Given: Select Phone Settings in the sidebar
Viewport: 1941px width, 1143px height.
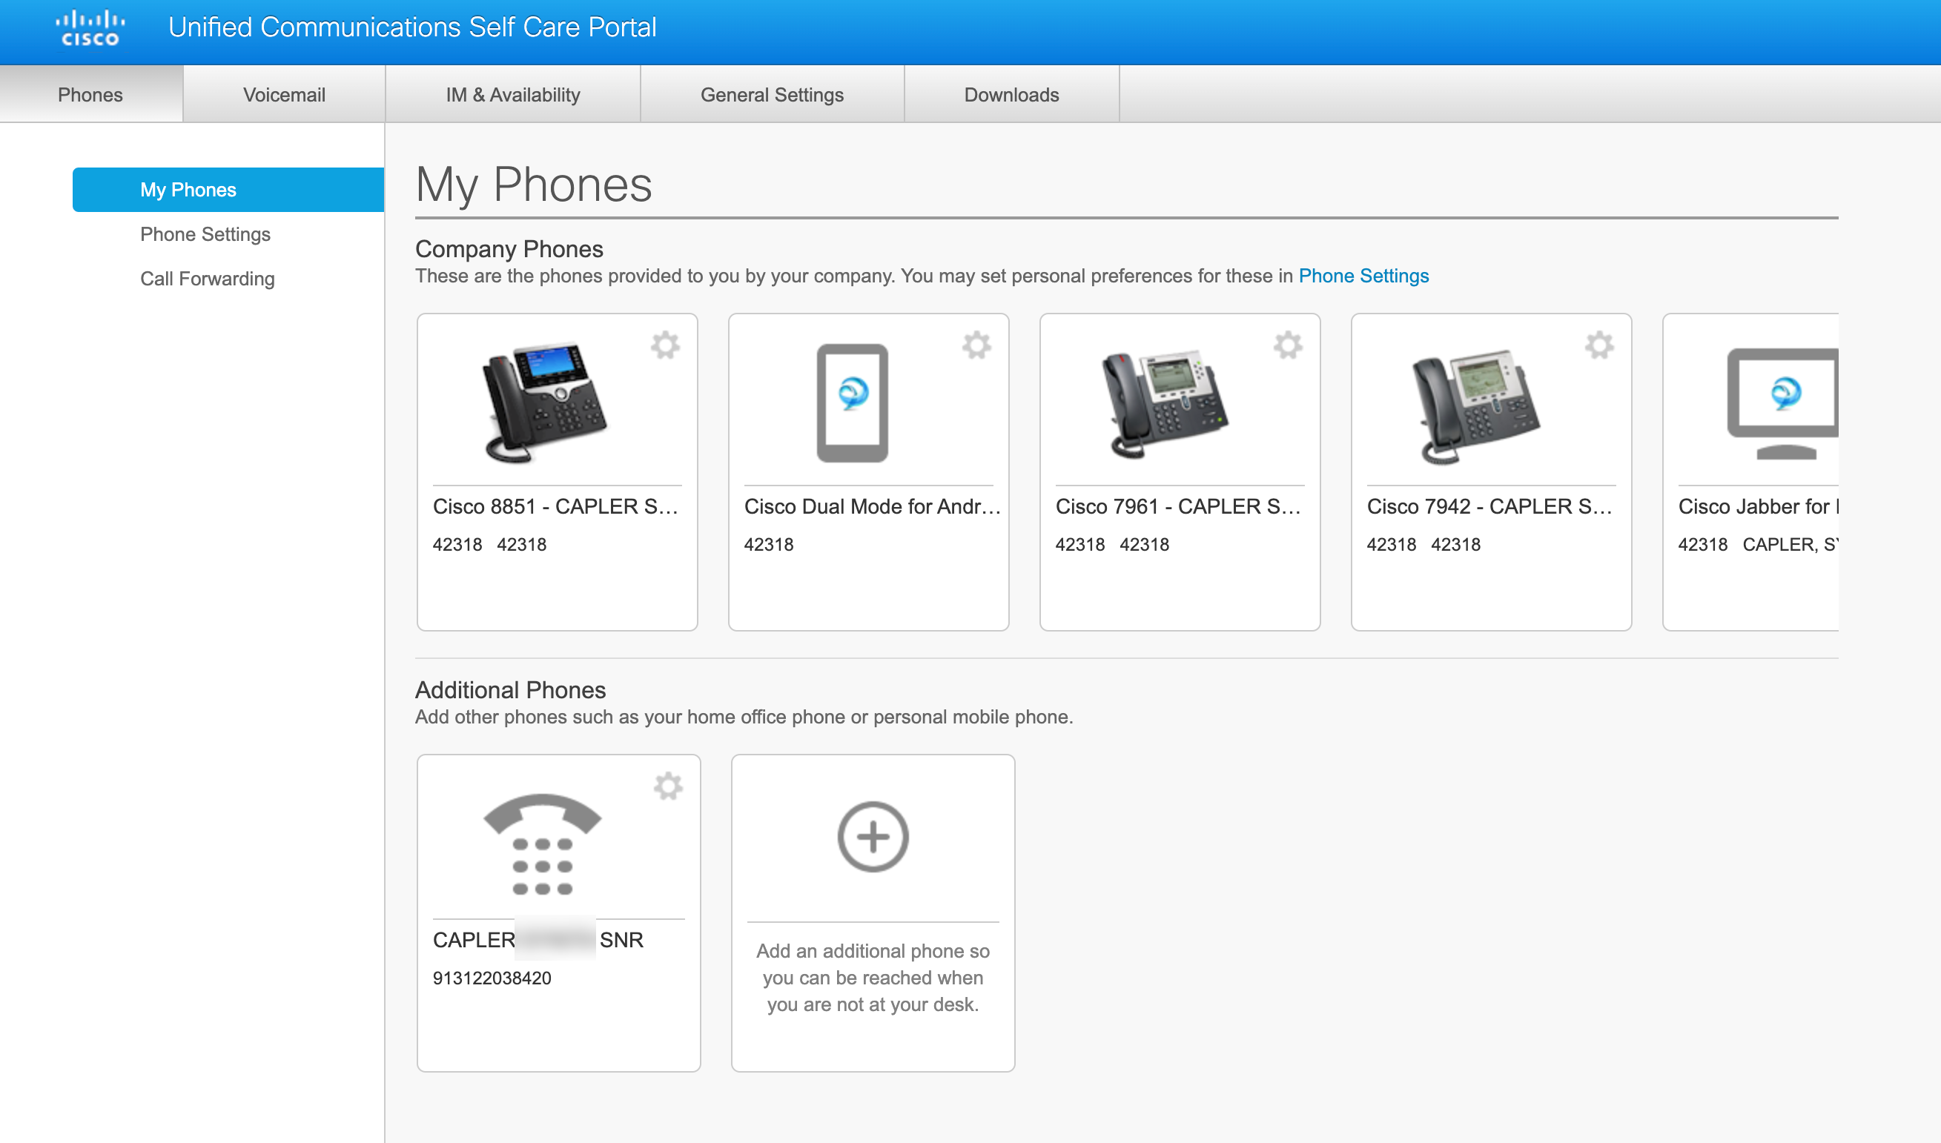Looking at the screenshot, I should (205, 234).
